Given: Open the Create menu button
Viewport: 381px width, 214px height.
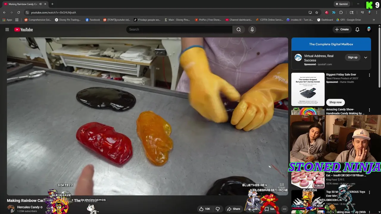Looking at the screenshot, I should (x=342, y=29).
